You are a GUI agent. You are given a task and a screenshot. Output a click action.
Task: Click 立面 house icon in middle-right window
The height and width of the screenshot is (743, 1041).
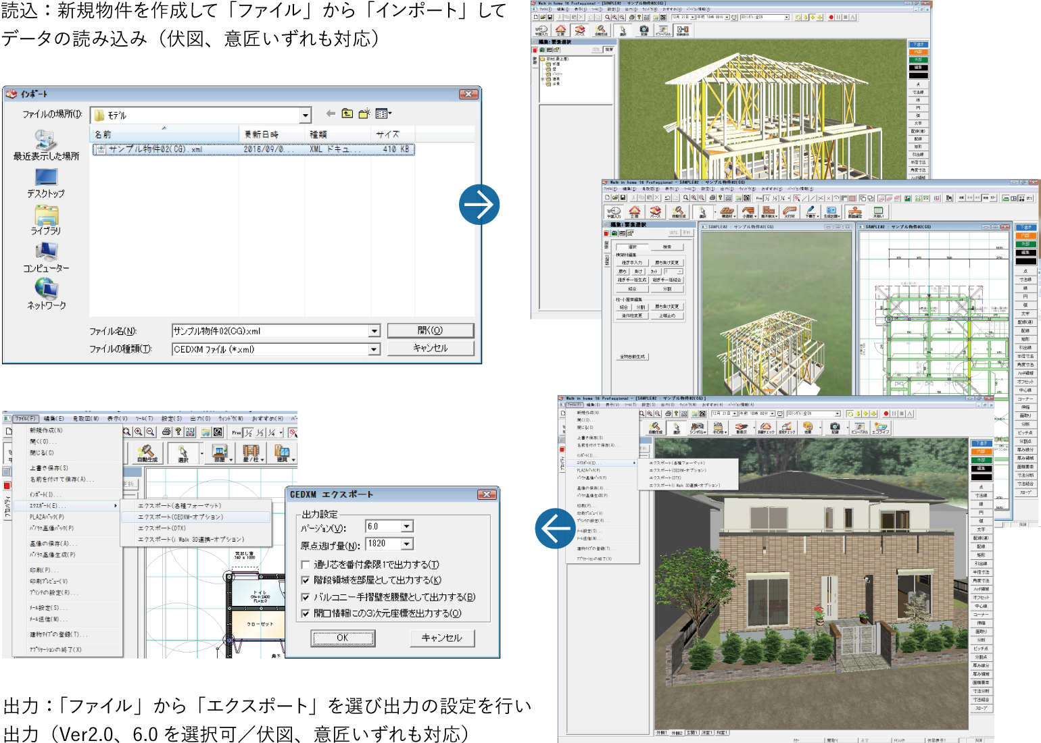tap(635, 212)
